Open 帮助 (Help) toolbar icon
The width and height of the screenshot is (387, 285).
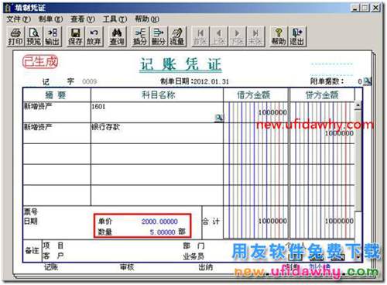coord(278,36)
